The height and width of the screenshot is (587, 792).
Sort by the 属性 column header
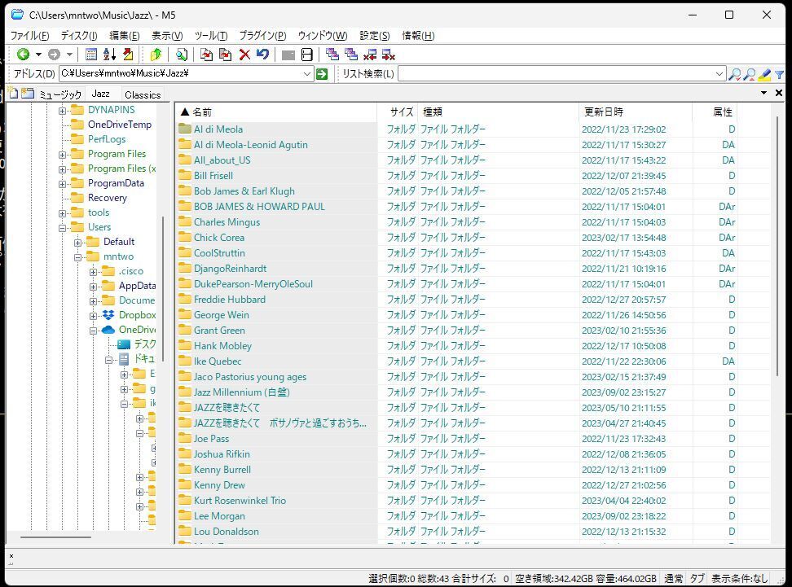point(715,112)
